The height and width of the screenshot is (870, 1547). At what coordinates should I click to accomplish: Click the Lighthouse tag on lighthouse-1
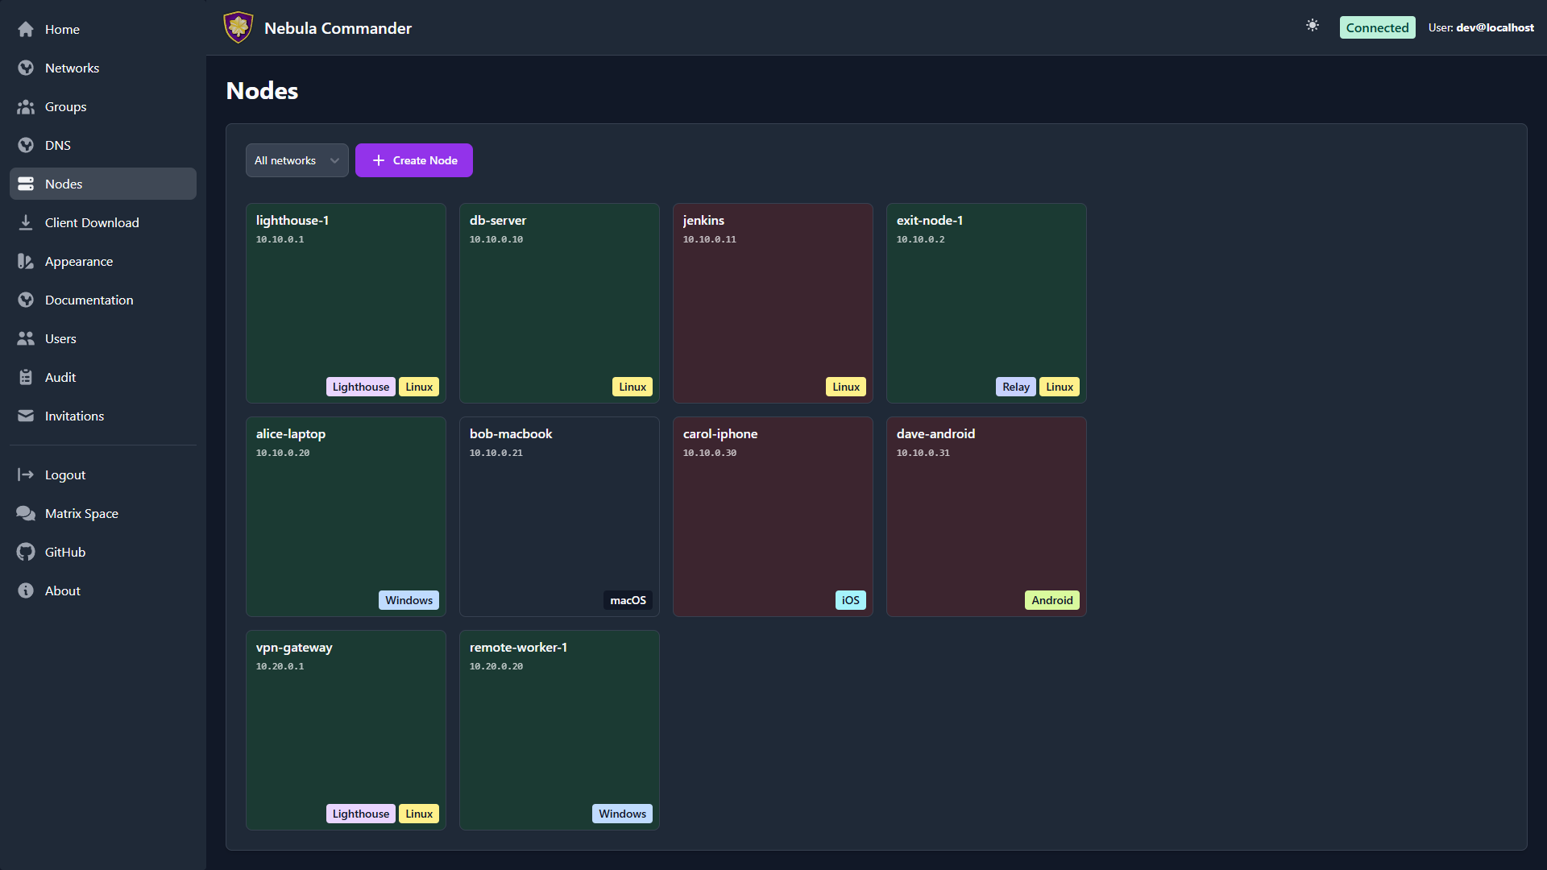tap(361, 387)
